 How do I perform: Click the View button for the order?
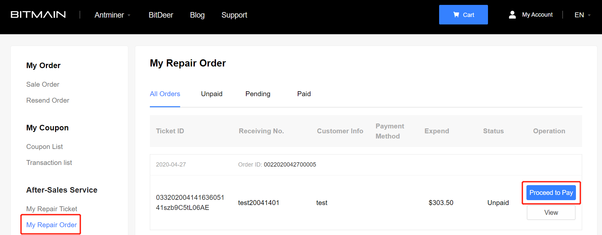tap(551, 213)
